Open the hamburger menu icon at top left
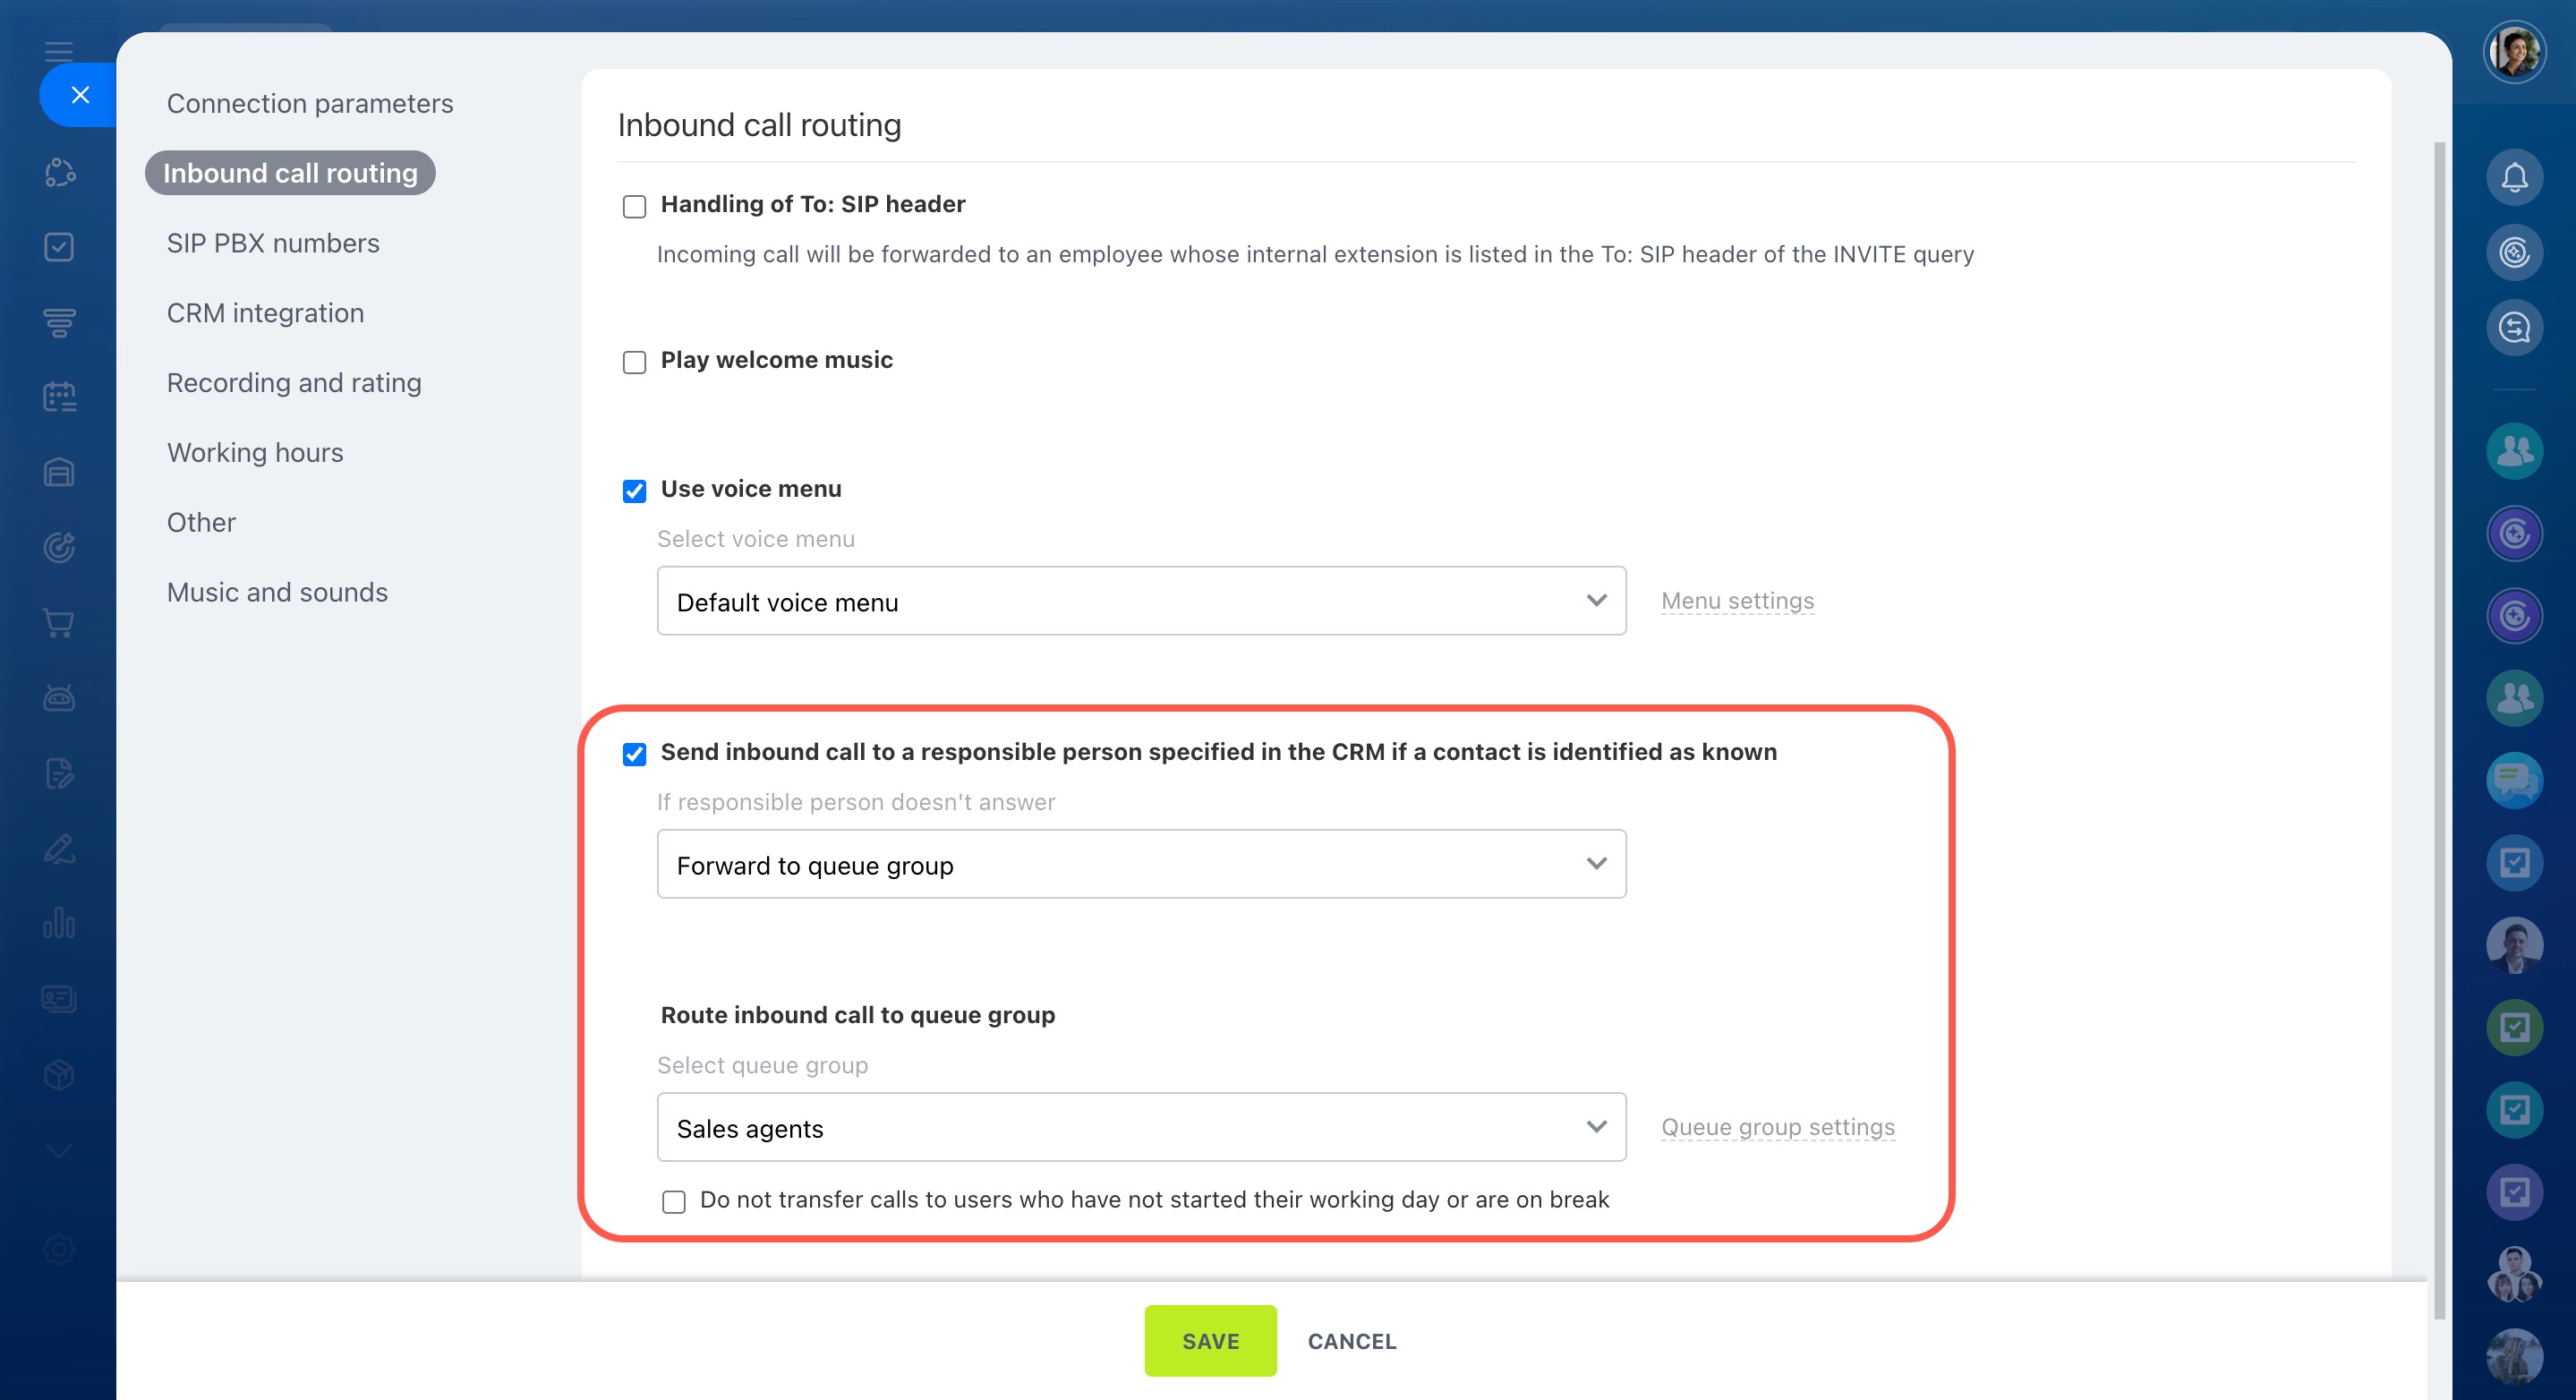The width and height of the screenshot is (2576, 1400). (x=59, y=50)
